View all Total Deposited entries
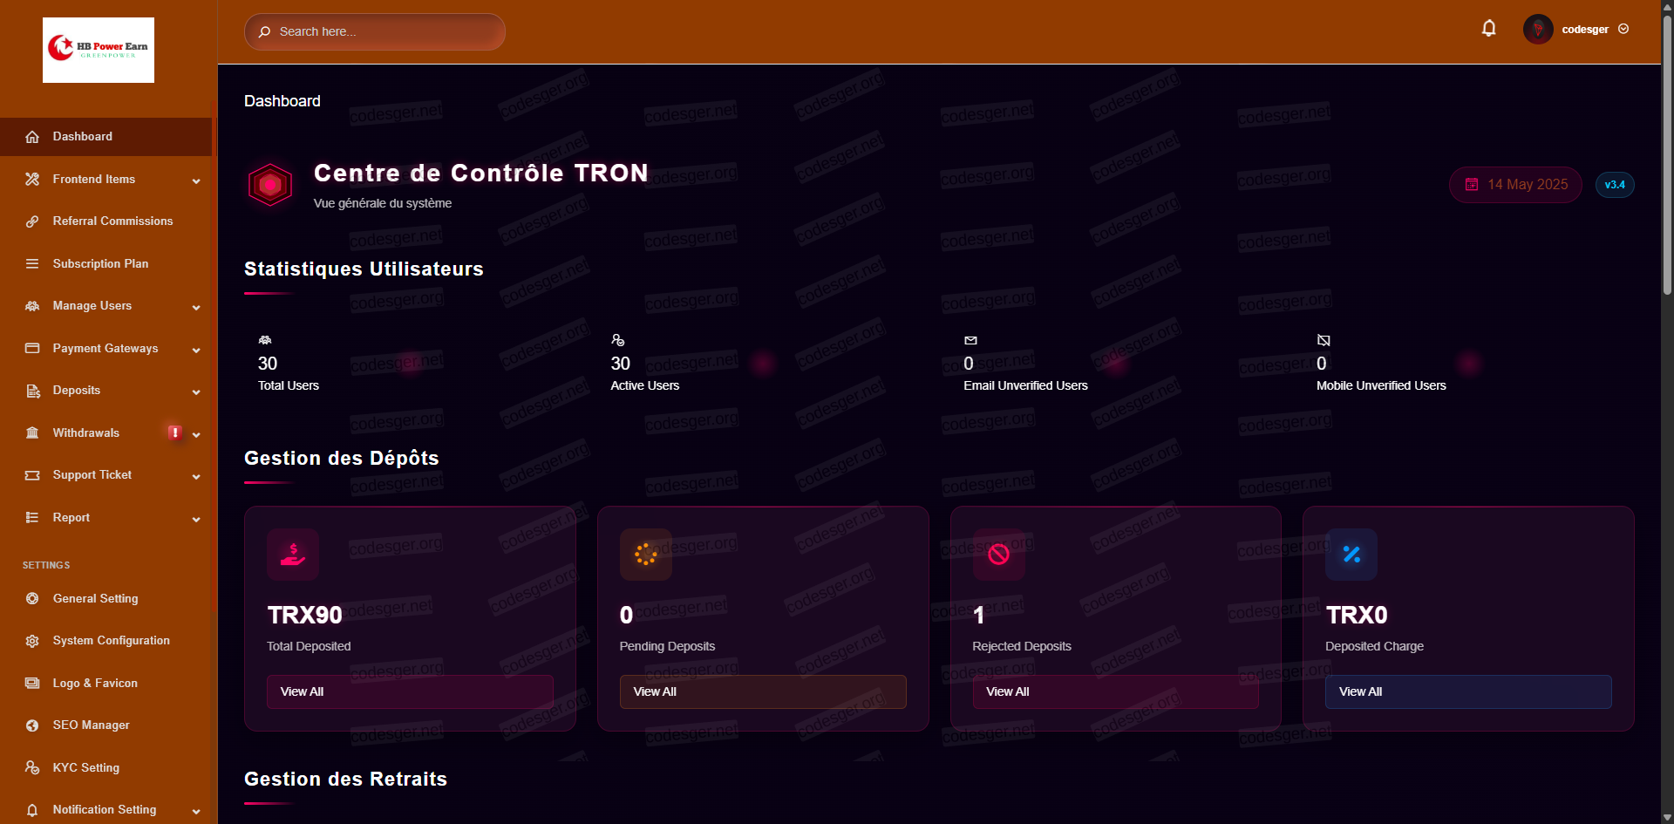The width and height of the screenshot is (1674, 824). (x=410, y=691)
